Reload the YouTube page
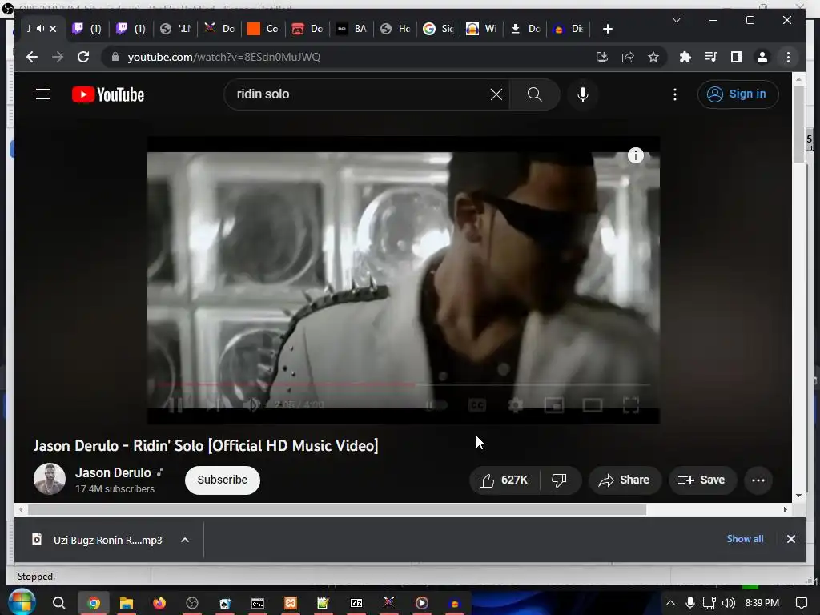820x615 pixels. click(x=83, y=57)
